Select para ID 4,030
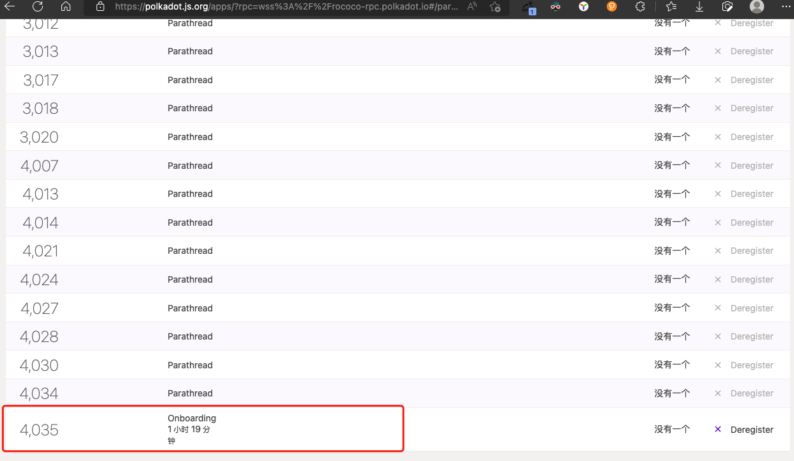 tap(40, 366)
